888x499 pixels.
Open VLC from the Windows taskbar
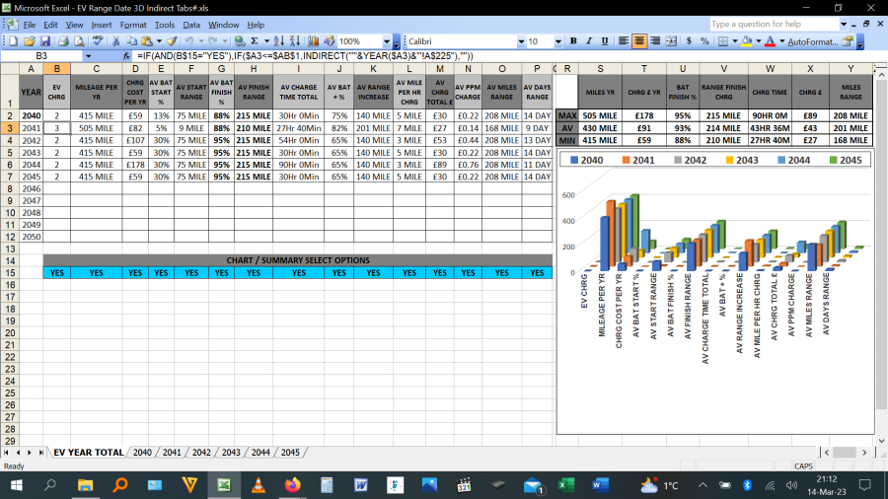click(259, 485)
